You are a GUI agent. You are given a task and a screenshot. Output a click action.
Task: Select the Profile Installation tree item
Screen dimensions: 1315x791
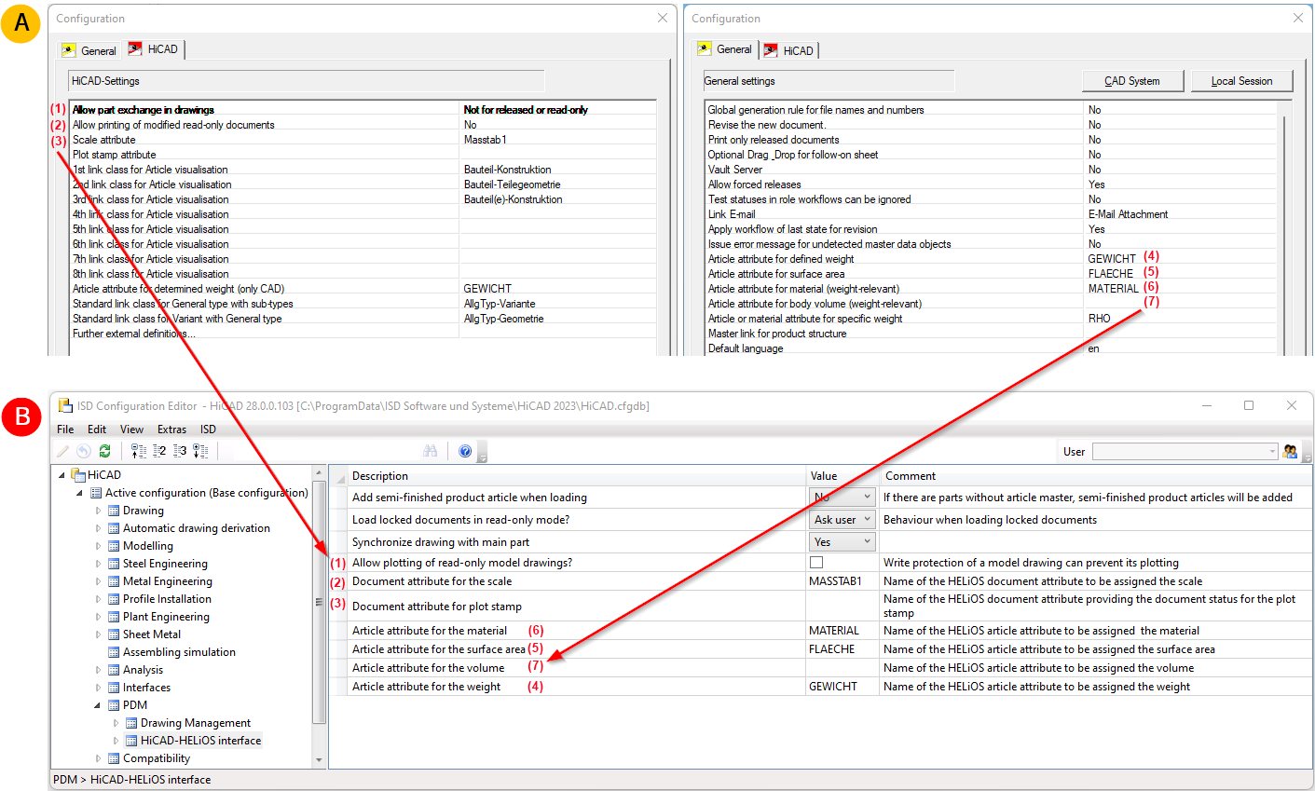(x=167, y=599)
